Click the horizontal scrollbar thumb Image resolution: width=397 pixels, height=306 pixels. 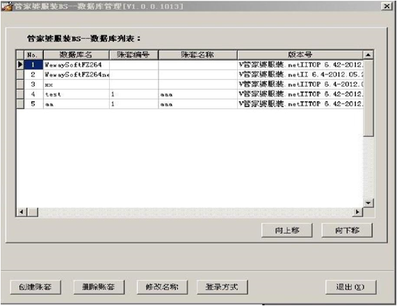[x=33, y=212]
